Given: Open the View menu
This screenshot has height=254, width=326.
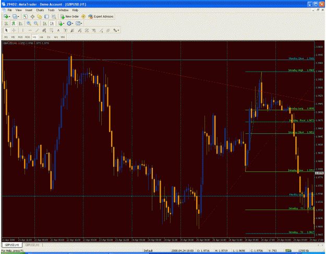Looking at the screenshot, I should (x=18, y=10).
